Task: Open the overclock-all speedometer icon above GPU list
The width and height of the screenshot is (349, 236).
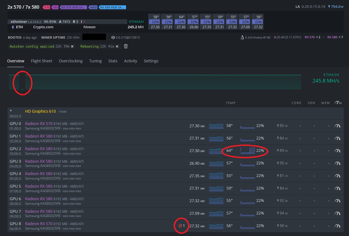Action: click(x=338, y=103)
